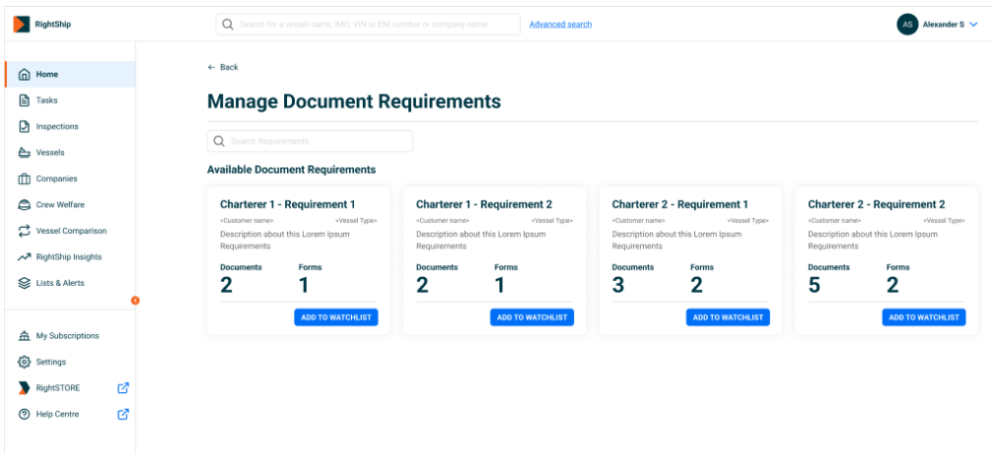This screenshot has width=994, height=454.
Task: Open Inspections in sidebar menu
Action: click(x=70, y=126)
